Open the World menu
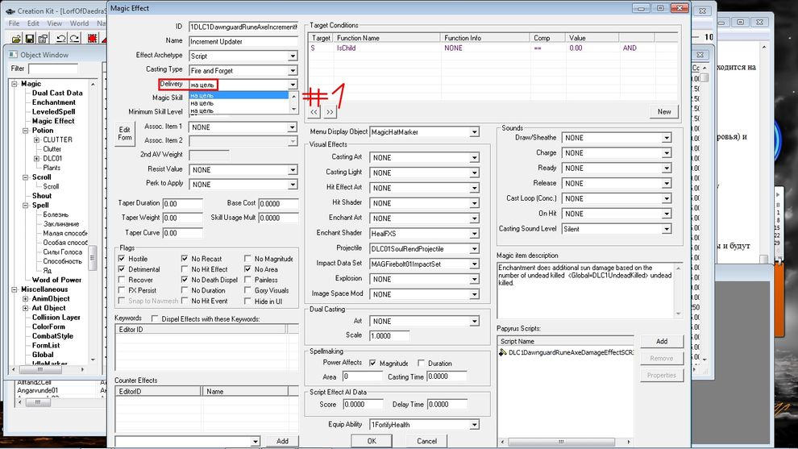The image size is (798, 449). (79, 23)
